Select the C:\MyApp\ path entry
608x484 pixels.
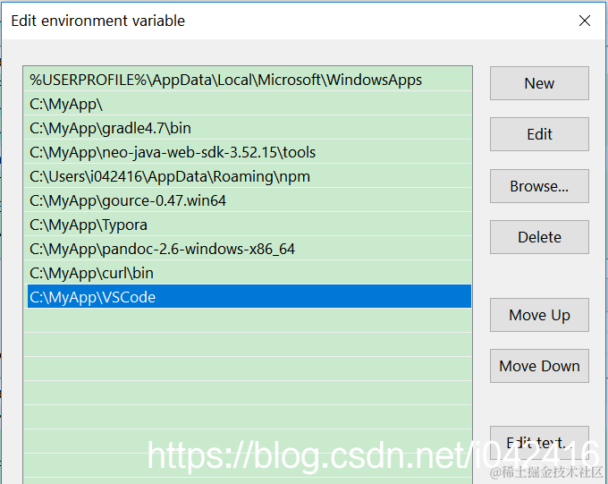tap(249, 104)
